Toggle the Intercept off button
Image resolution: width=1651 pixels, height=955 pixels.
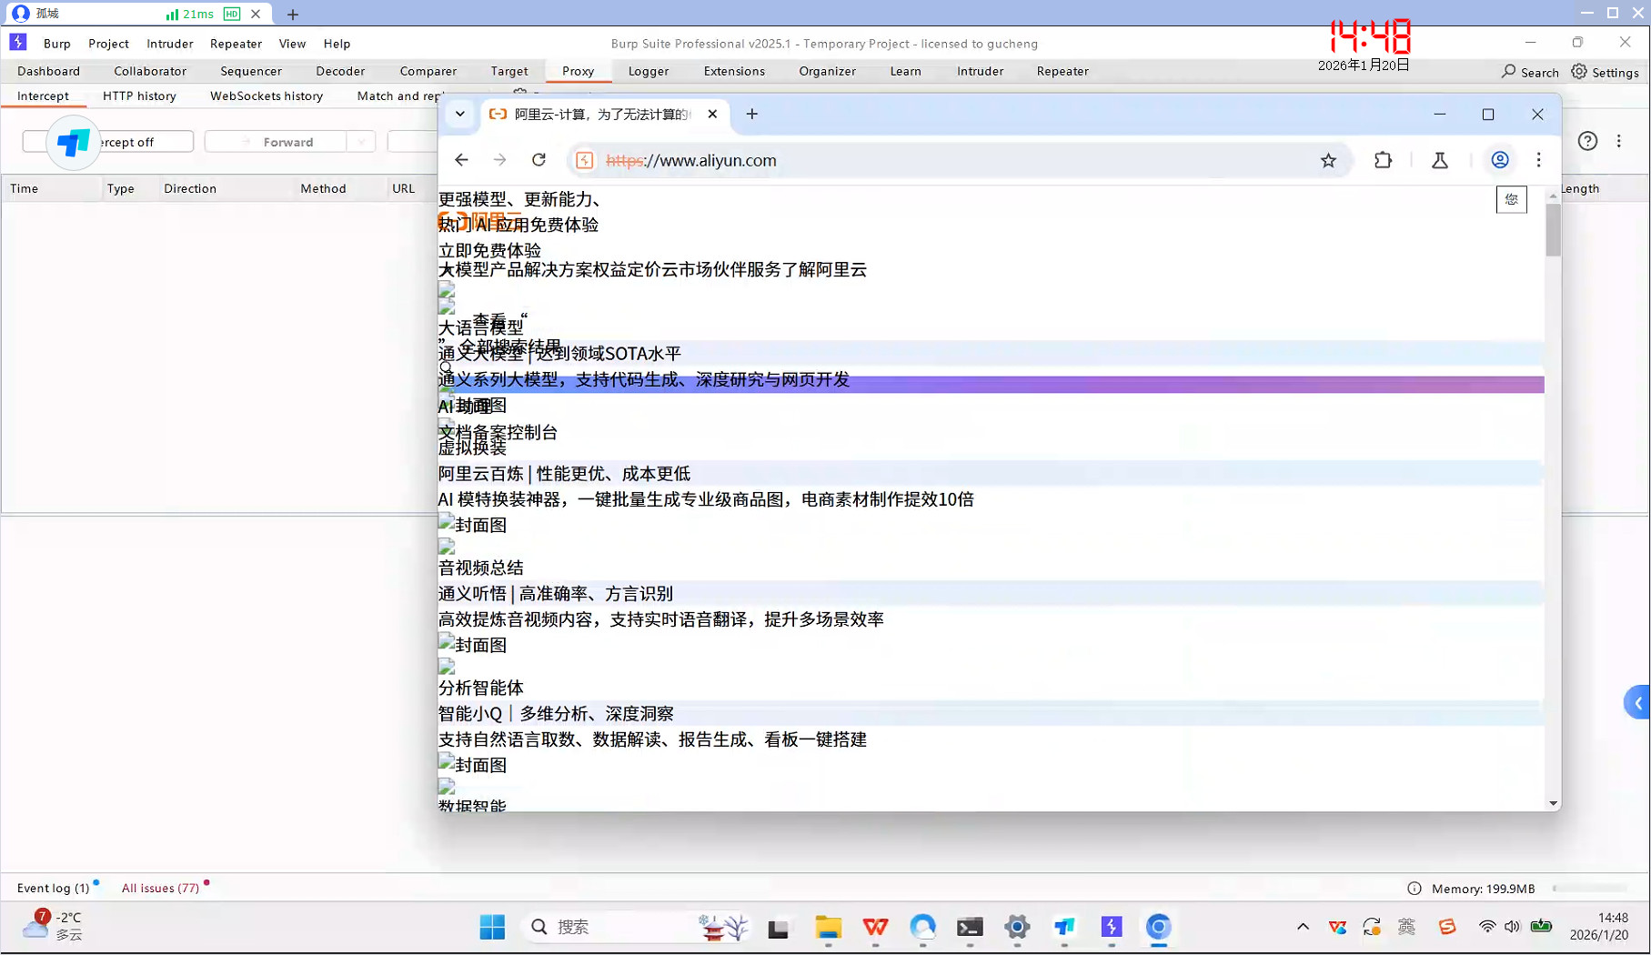tap(136, 142)
